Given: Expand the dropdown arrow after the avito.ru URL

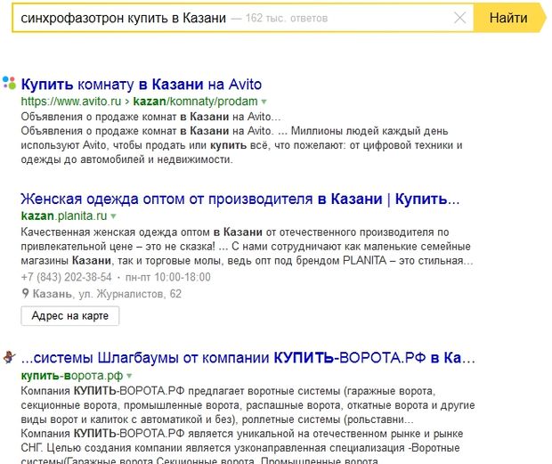Looking at the screenshot, I should pos(264,102).
